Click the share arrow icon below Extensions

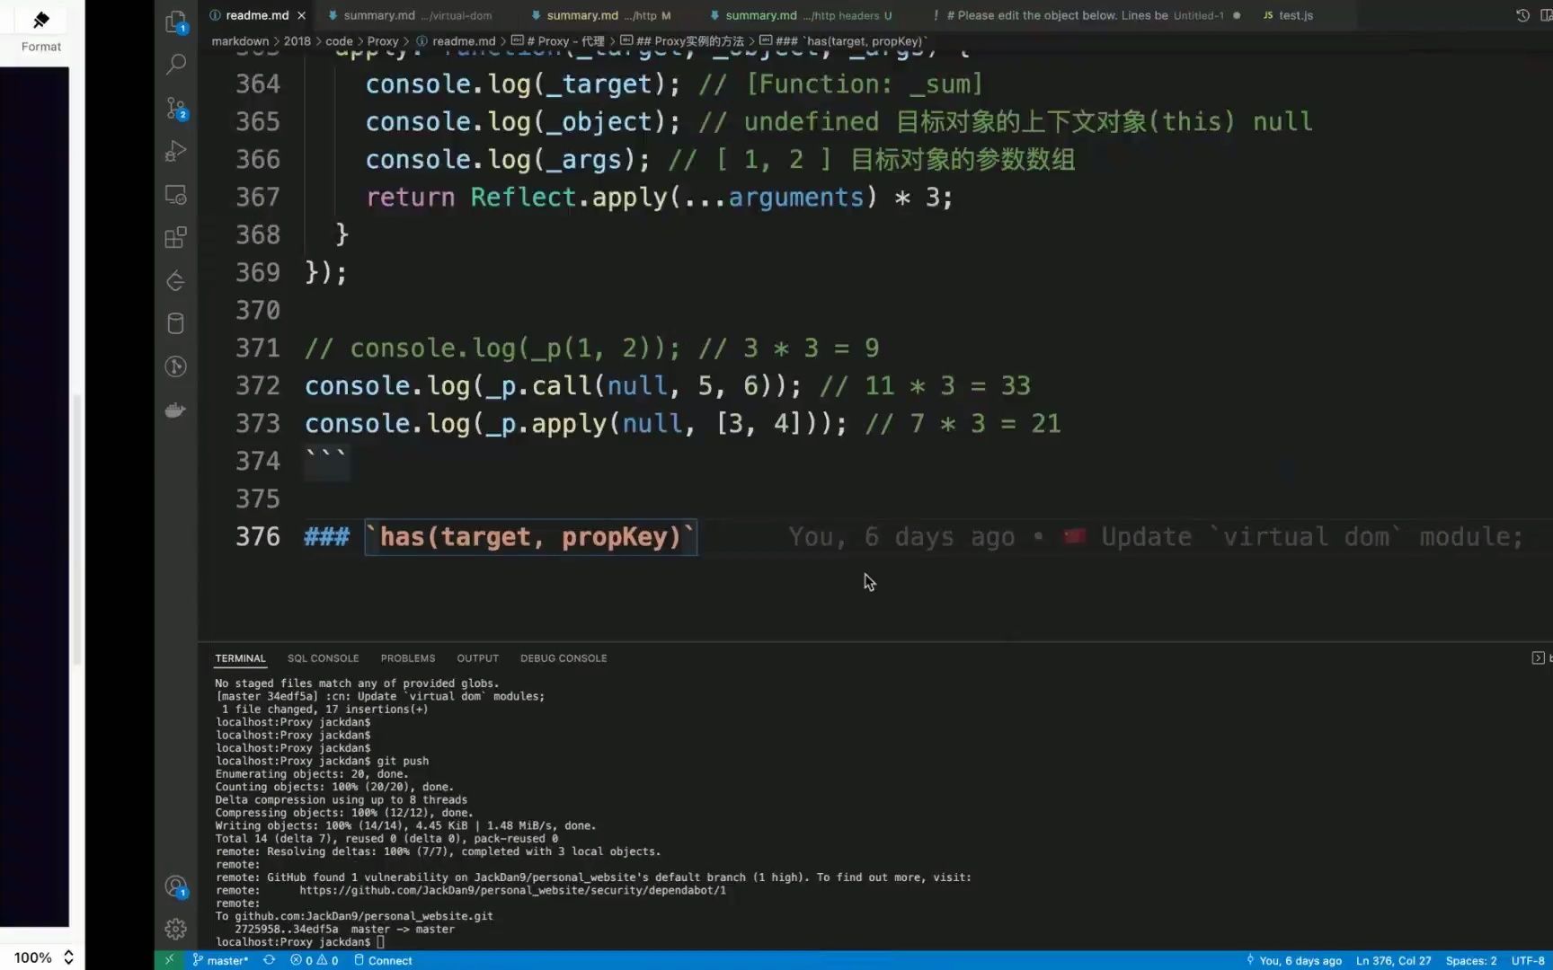pos(176,280)
